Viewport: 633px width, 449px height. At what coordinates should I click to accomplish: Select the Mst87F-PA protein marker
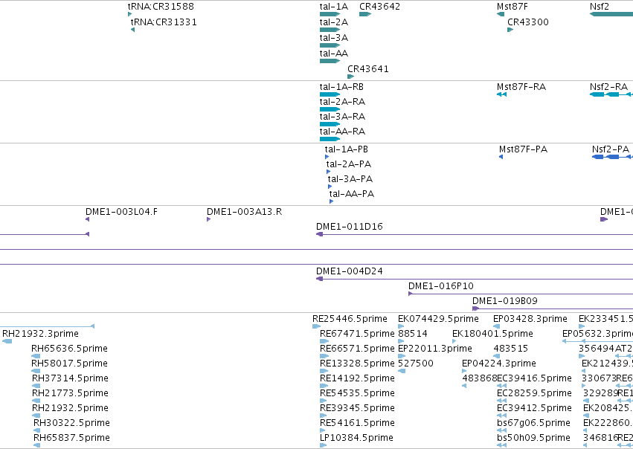501,157
